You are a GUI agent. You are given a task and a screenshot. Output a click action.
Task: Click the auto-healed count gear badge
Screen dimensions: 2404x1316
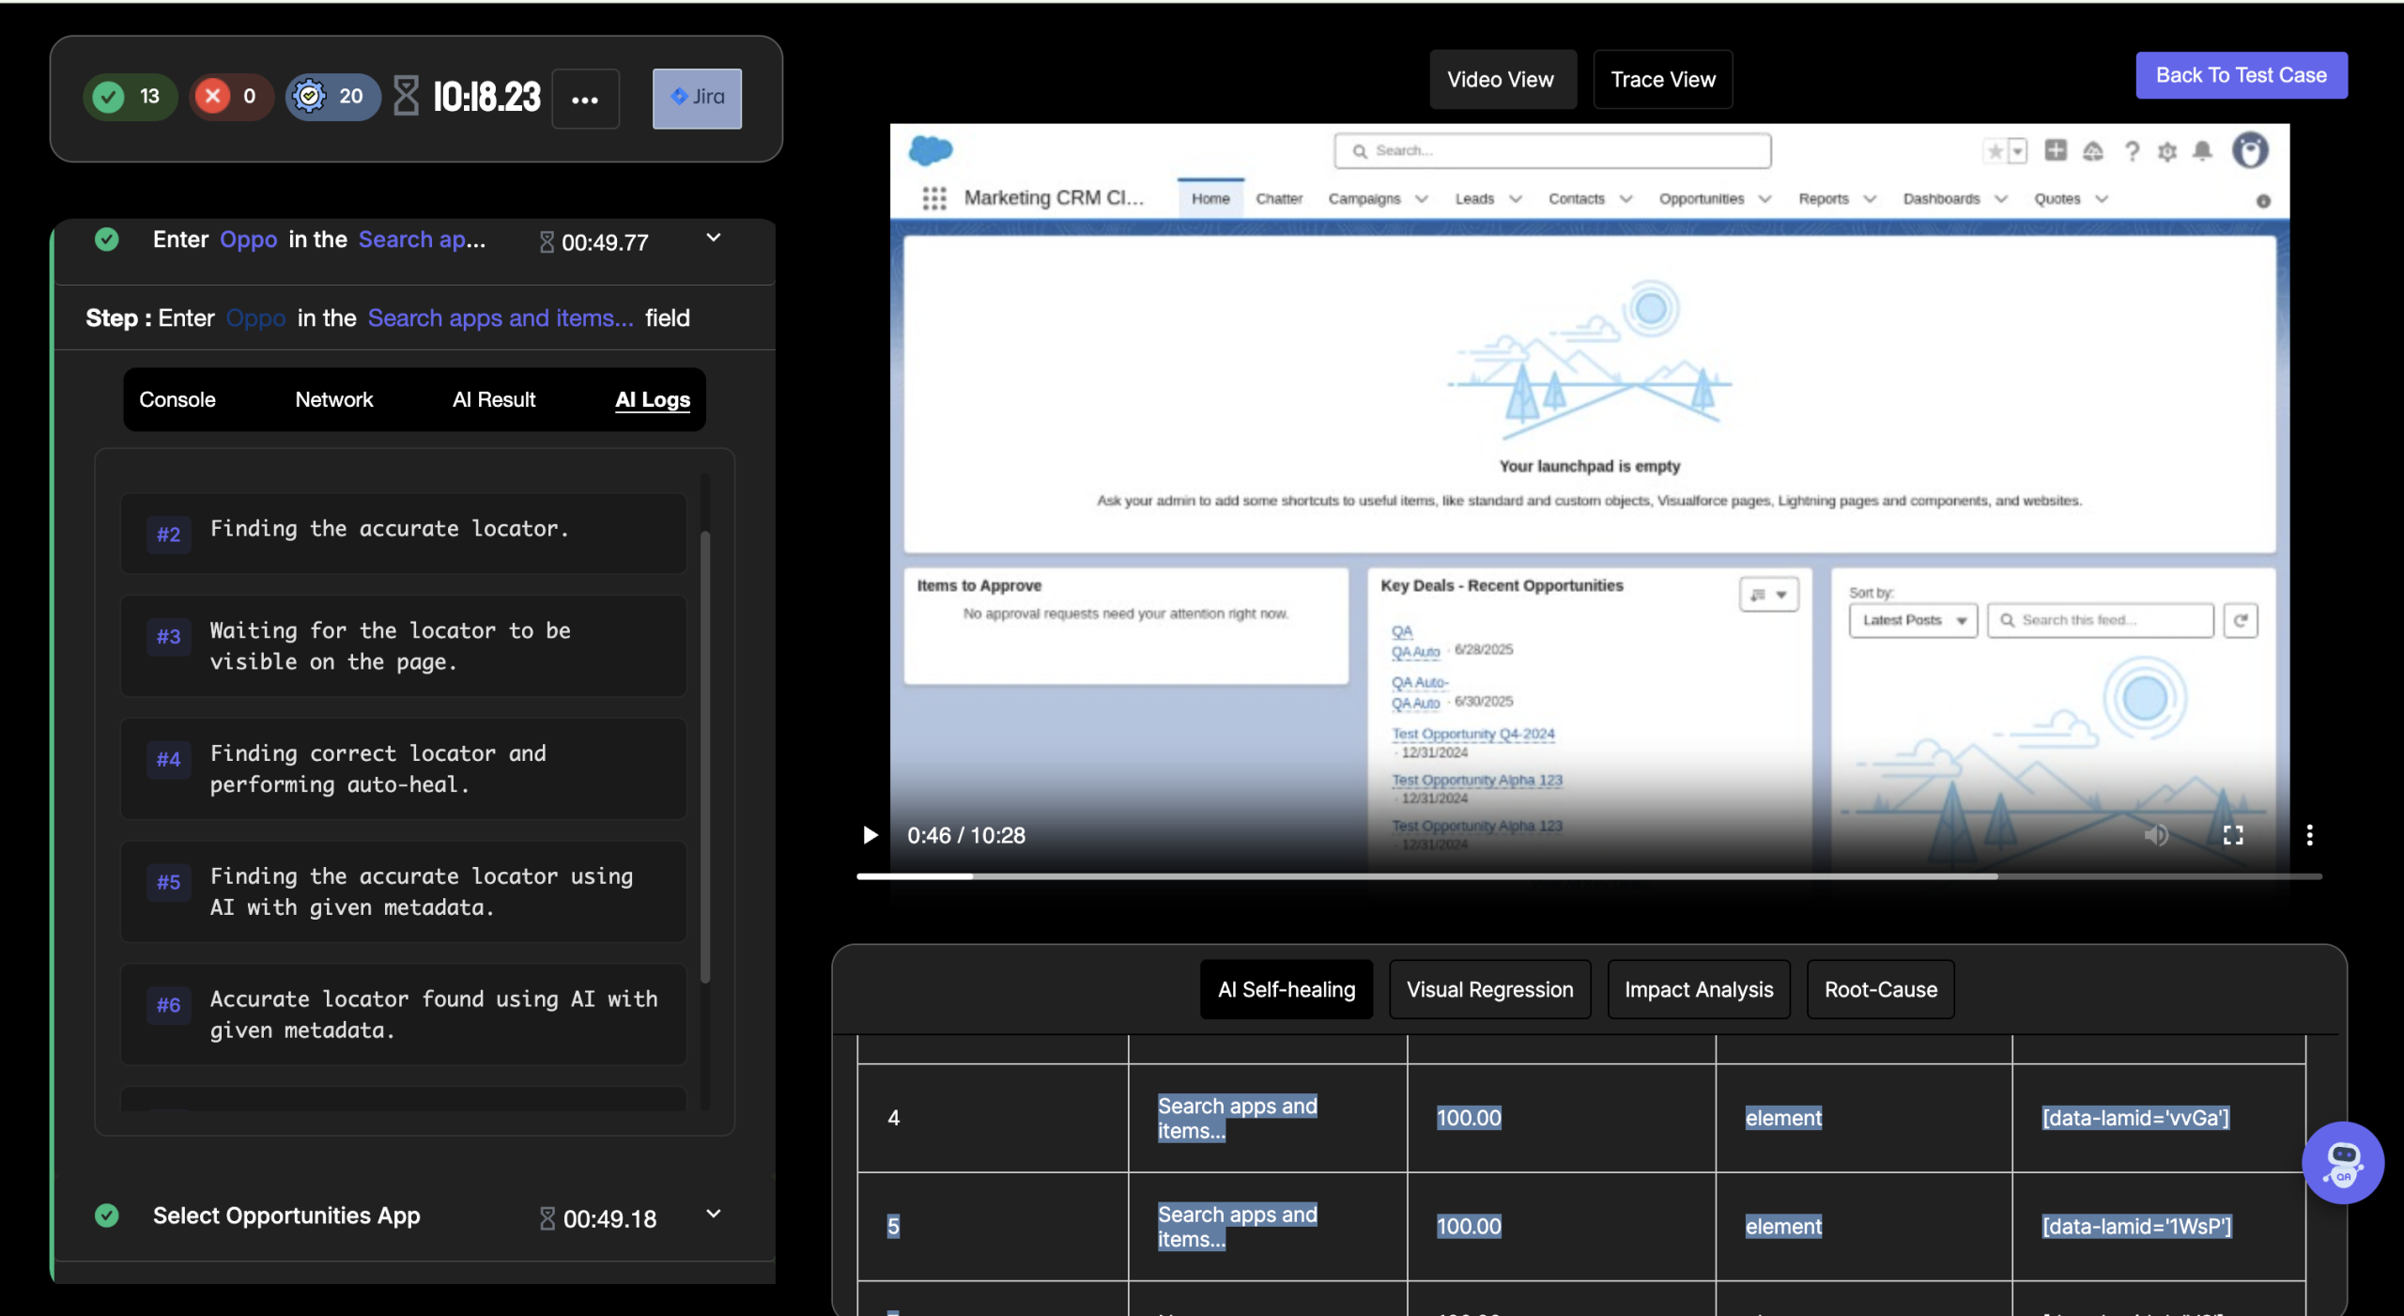pyautogui.click(x=332, y=97)
